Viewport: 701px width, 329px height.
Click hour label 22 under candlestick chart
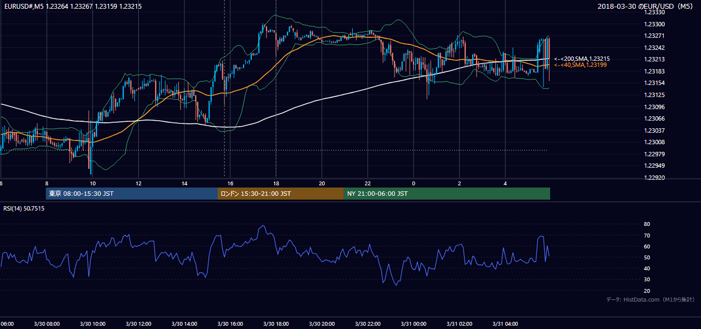[x=368, y=183]
